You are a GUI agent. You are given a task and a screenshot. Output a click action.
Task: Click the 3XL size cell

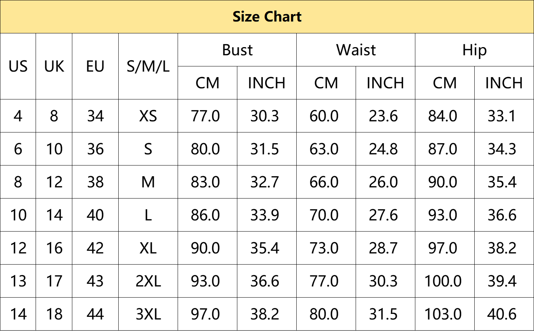point(148,314)
